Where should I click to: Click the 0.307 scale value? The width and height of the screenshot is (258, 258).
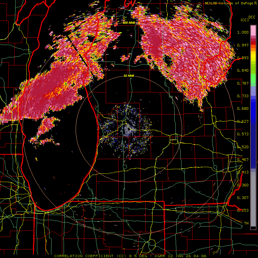tap(243, 198)
